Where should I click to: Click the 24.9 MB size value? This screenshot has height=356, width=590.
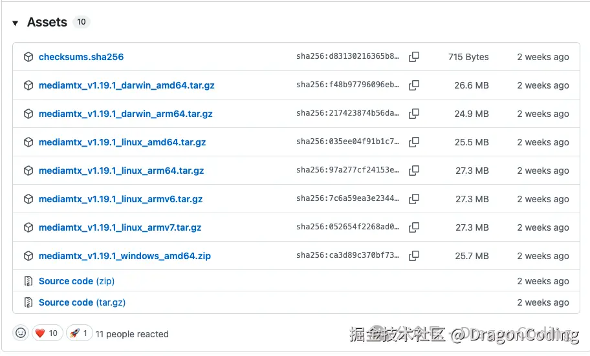pyautogui.click(x=472, y=114)
